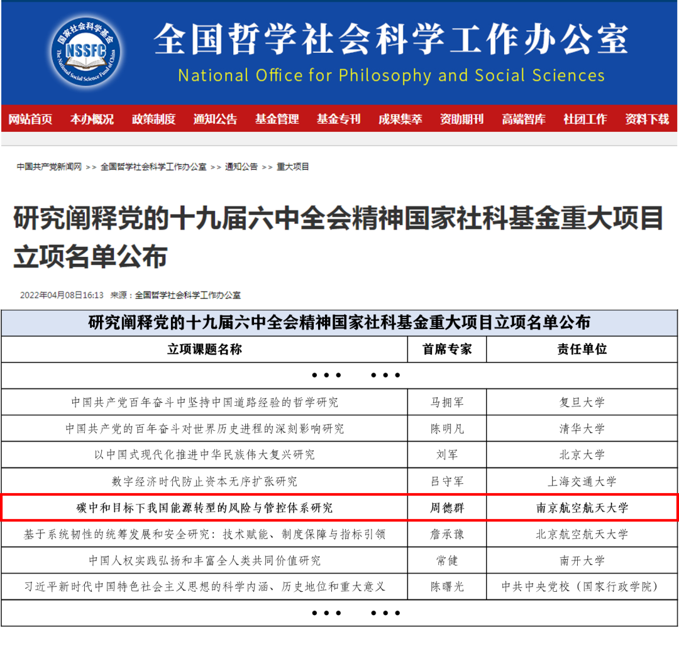679x654 pixels.
Task: Click the 重大项目 breadcrumb link
Action: coord(293,166)
